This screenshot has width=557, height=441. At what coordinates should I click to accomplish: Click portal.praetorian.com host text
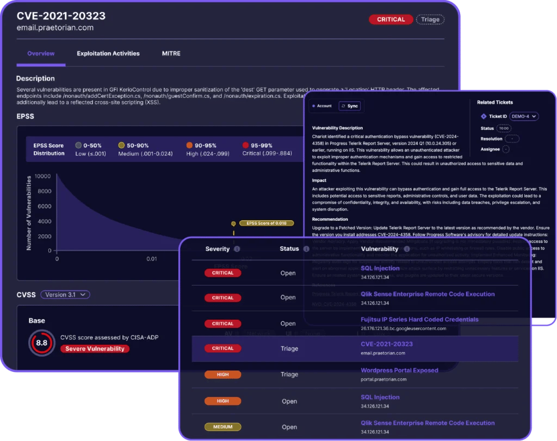383,380
